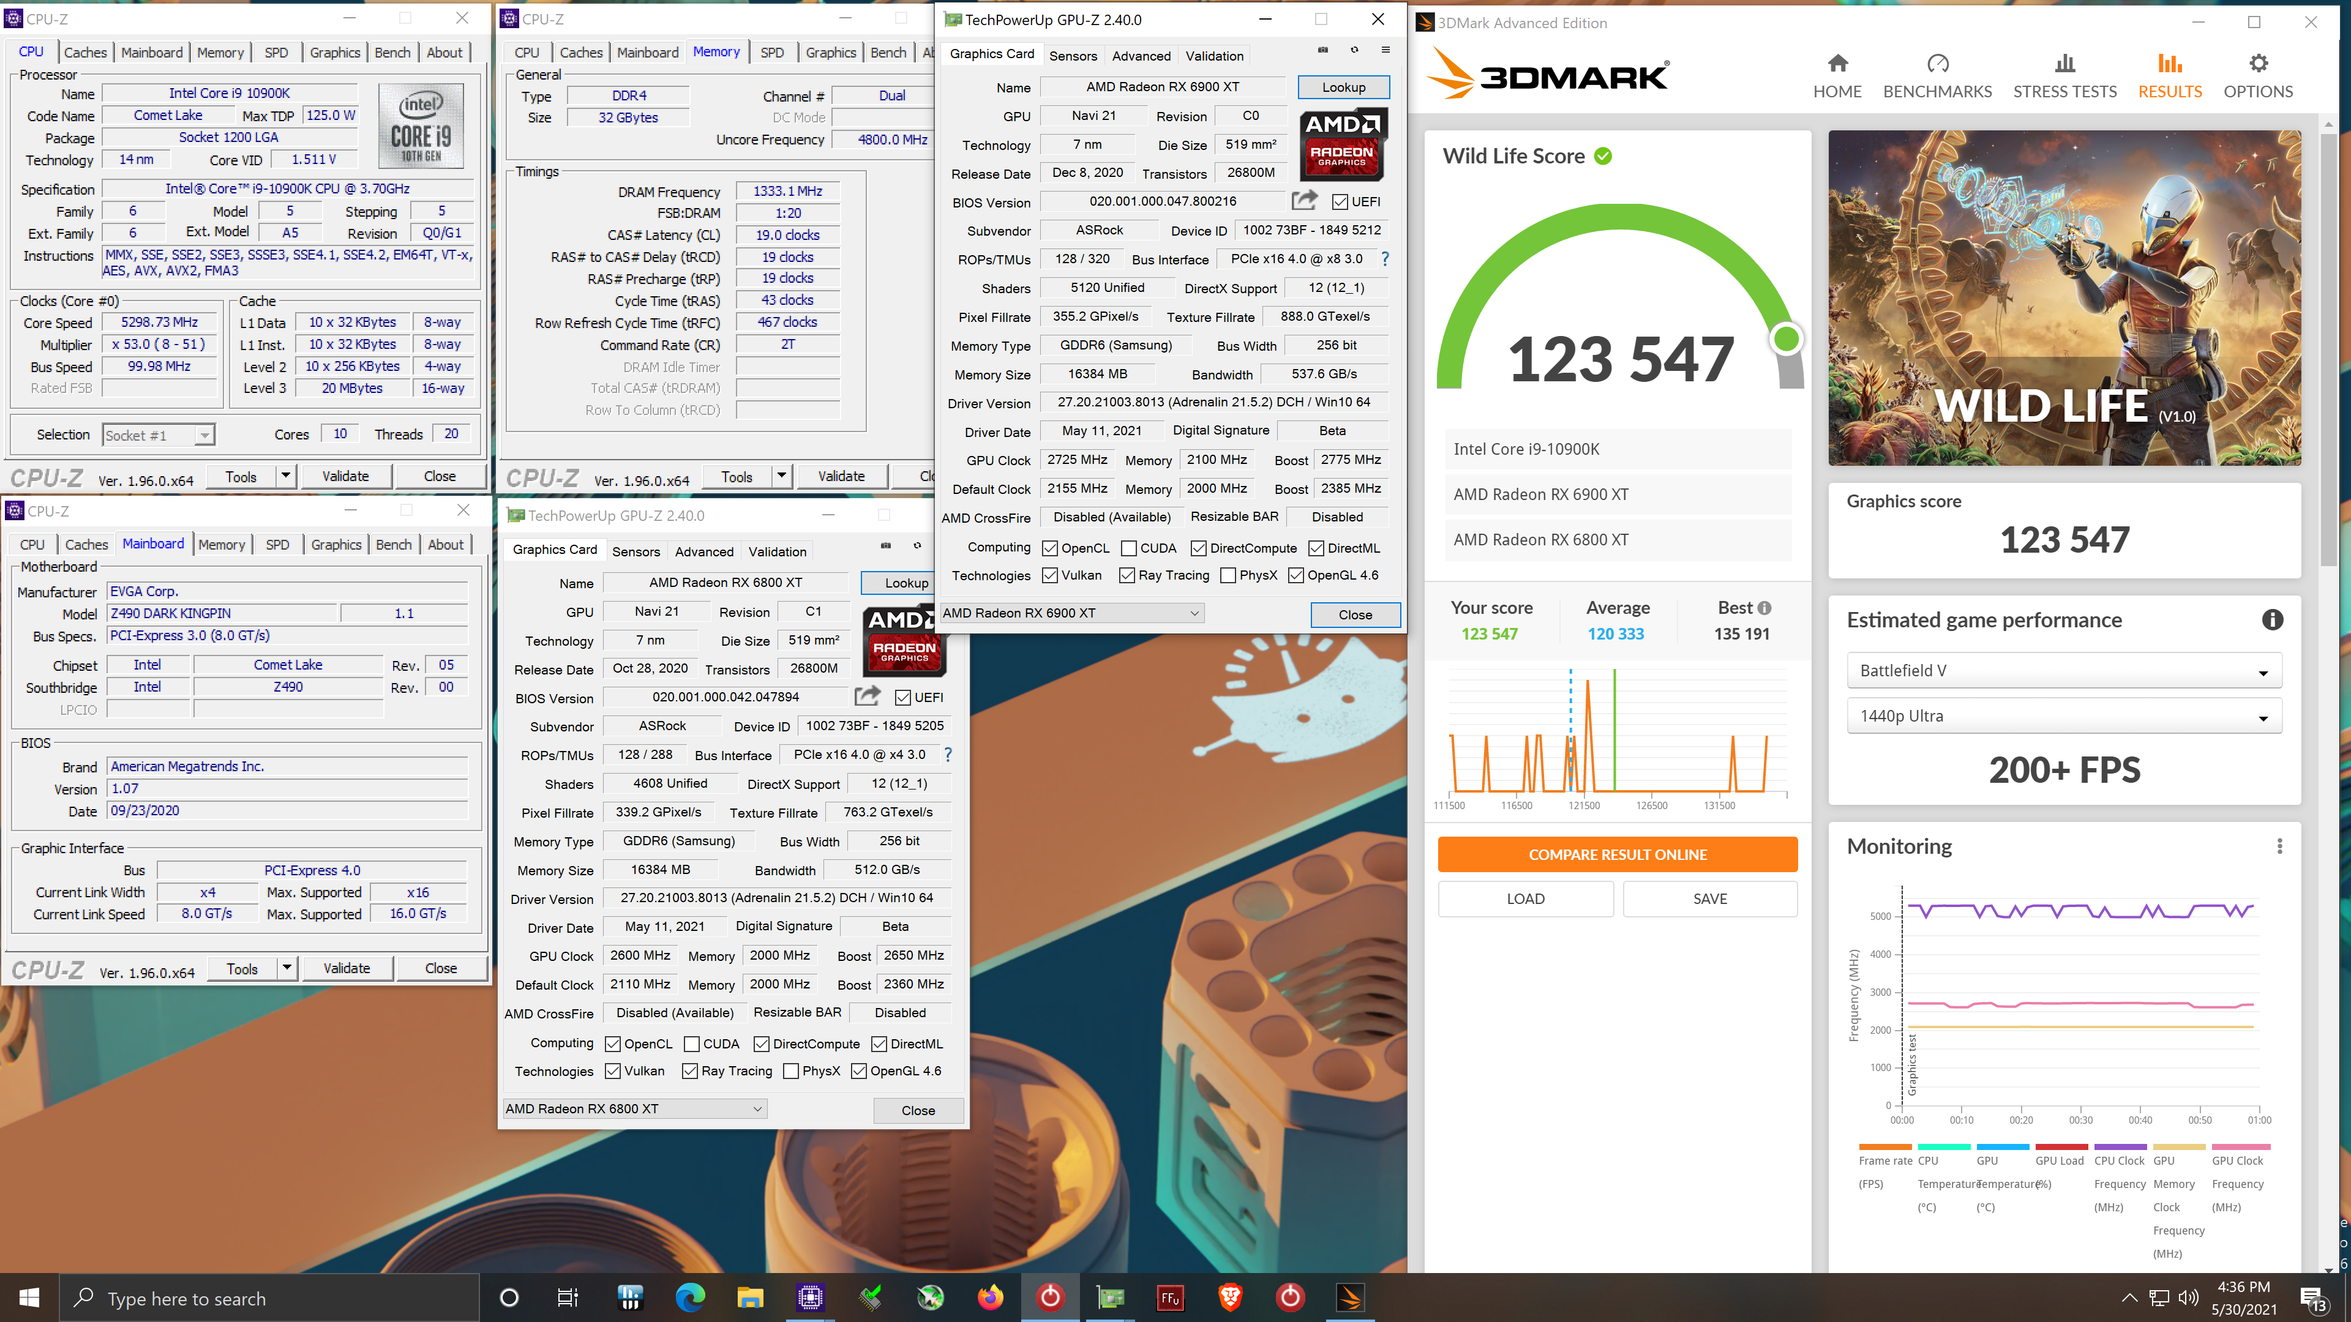Open the OPTIONS gear in 3DMark

[2258, 77]
